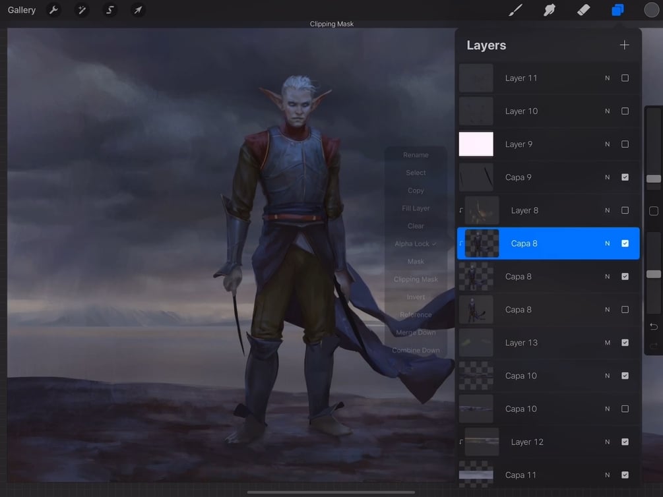Image resolution: width=663 pixels, height=497 pixels.
Task: Hide Layer 12 using its checkbox
Action: click(625, 442)
